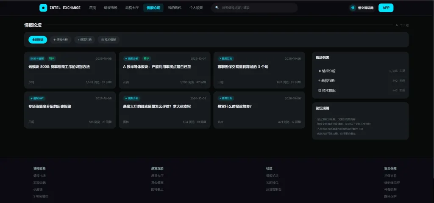Click 情报分析 tag on A 股半导体 post
The image size is (434, 203).
[x=131, y=58]
